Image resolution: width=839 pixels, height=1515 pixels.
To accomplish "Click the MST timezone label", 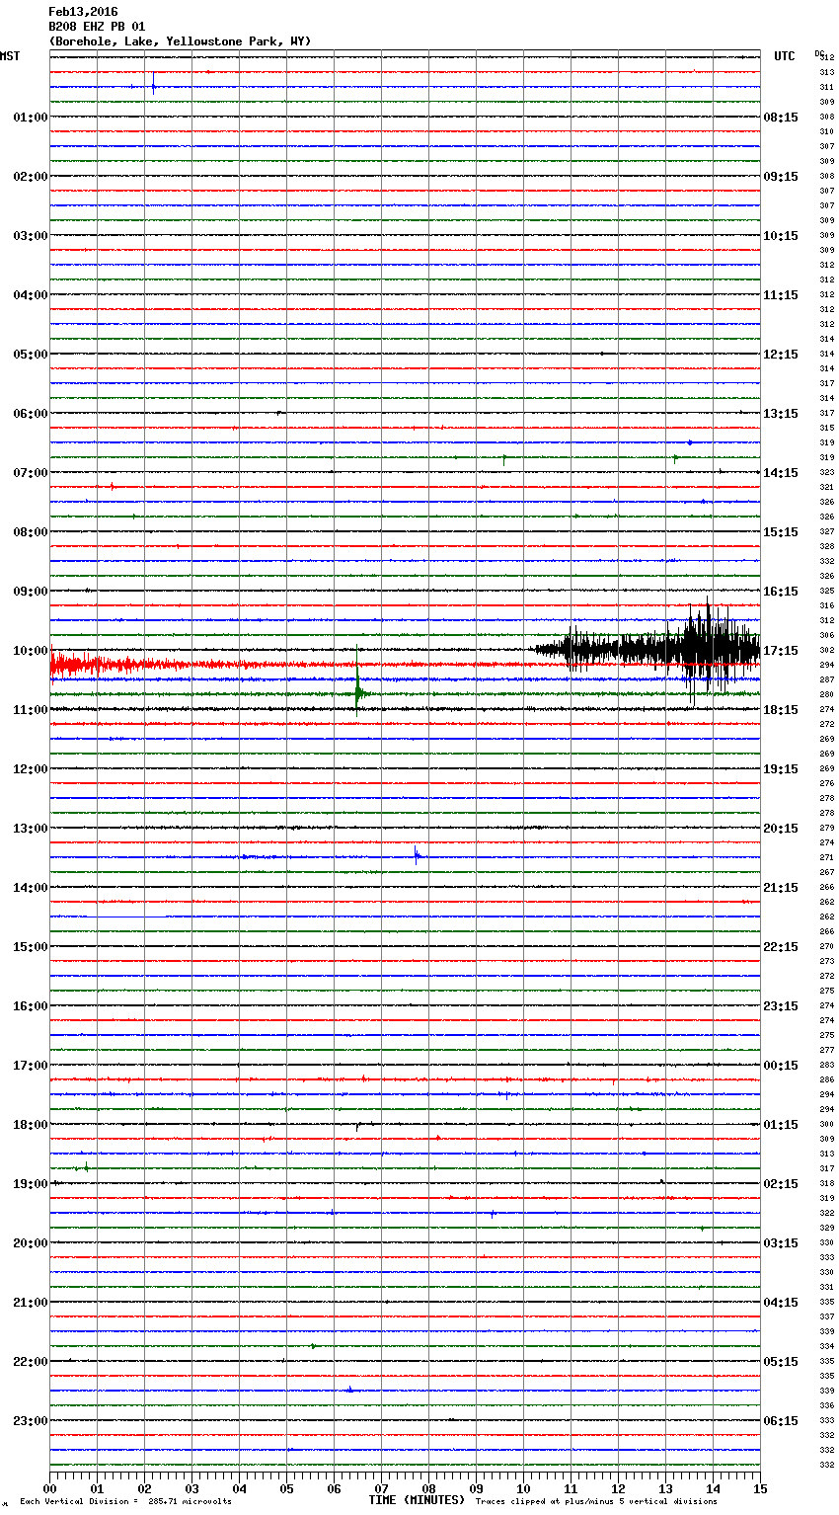I will [x=10, y=56].
